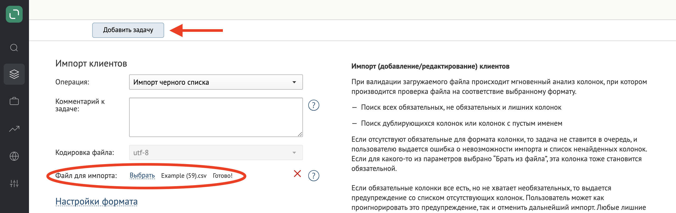Click the Выбрать file link

[142, 175]
